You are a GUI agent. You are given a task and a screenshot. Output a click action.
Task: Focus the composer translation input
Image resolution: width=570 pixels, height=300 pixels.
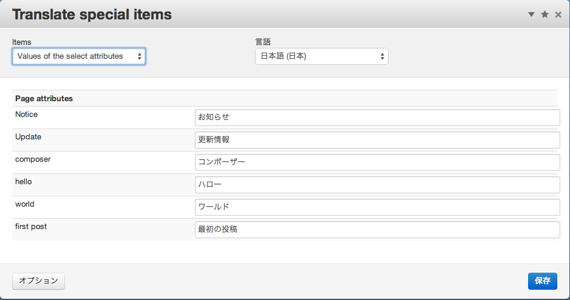click(x=377, y=162)
